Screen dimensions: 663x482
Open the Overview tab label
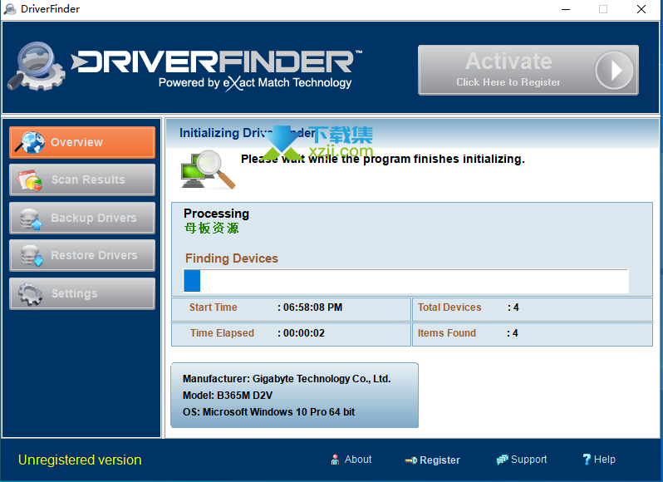click(76, 142)
